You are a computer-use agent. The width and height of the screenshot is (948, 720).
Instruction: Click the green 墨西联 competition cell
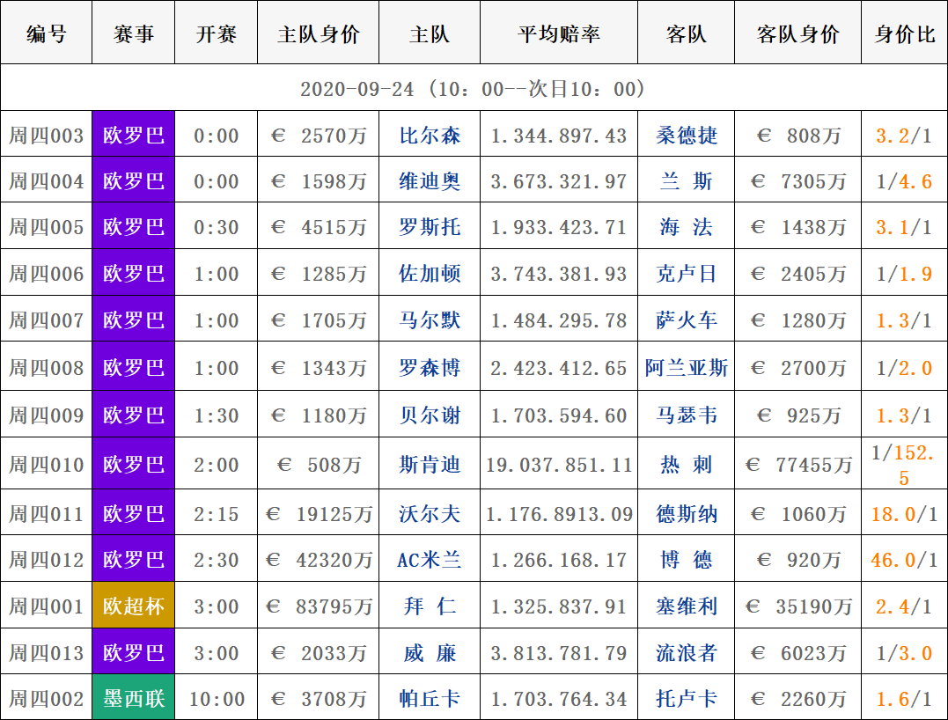click(x=134, y=699)
